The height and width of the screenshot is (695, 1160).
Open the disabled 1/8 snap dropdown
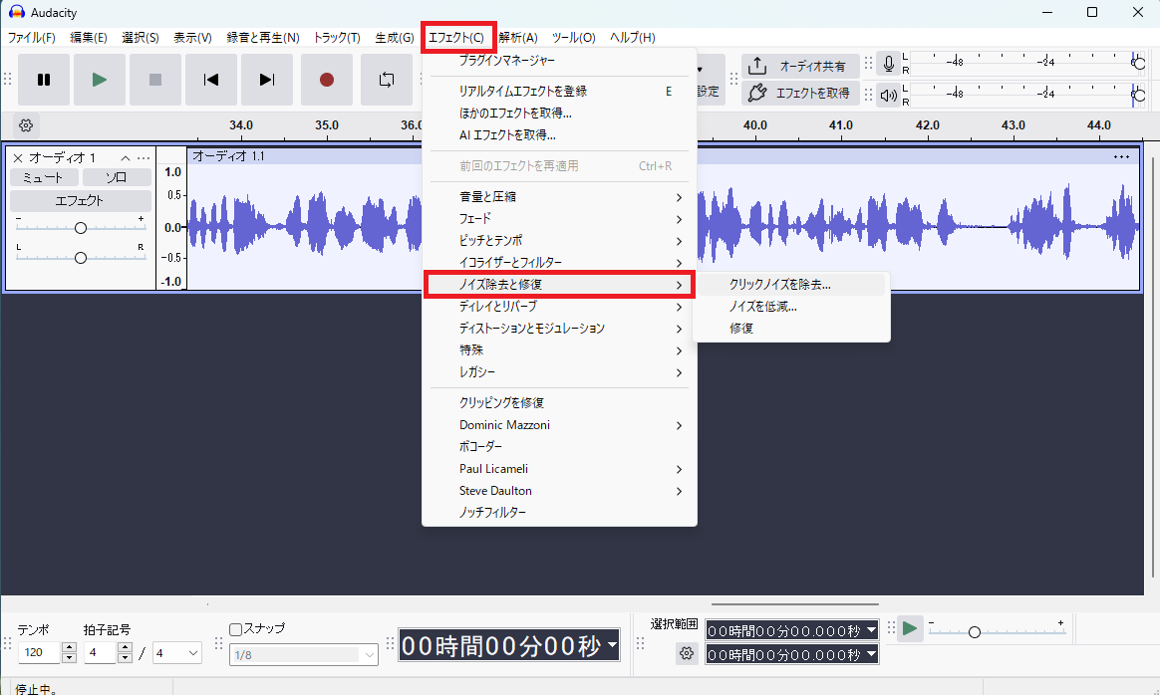coord(304,655)
